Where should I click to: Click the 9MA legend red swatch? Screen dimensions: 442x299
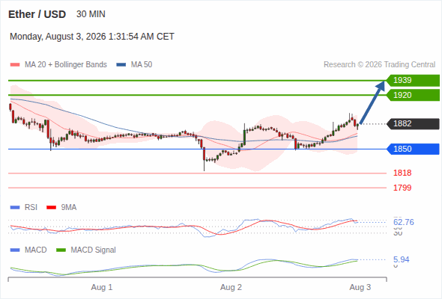click(x=51, y=208)
